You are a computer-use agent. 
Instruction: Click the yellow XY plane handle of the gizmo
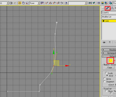coord(57,63)
